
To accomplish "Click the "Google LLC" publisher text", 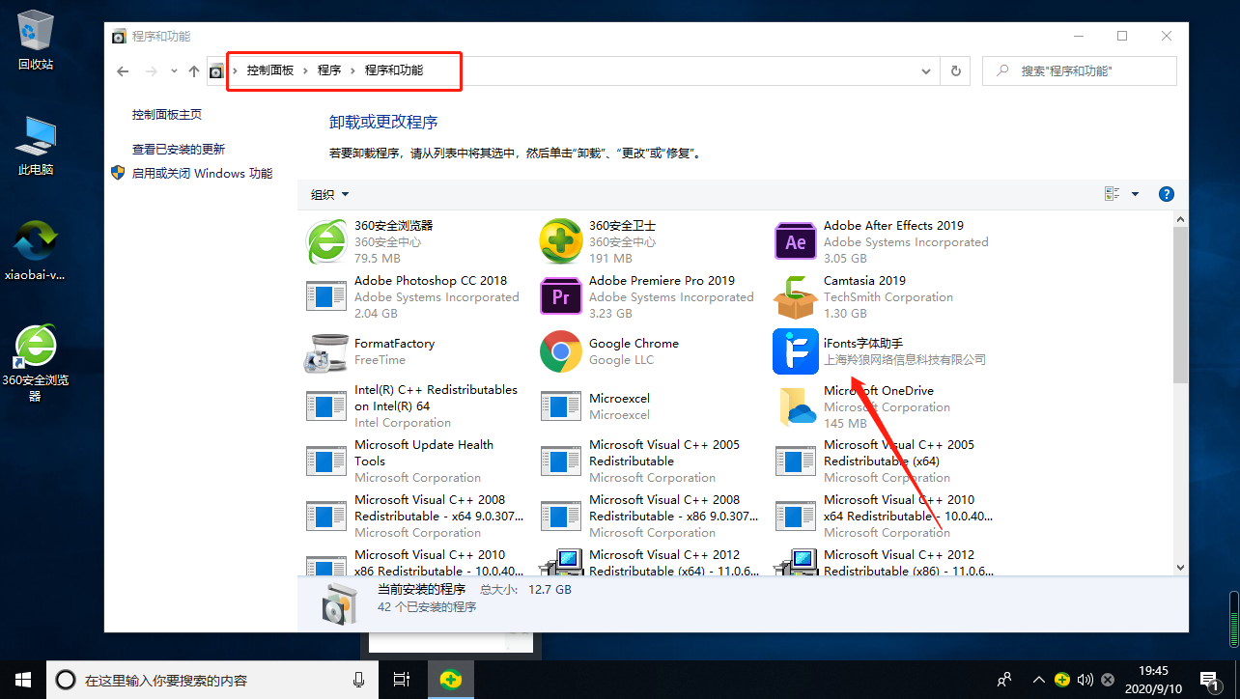I will (621, 360).
